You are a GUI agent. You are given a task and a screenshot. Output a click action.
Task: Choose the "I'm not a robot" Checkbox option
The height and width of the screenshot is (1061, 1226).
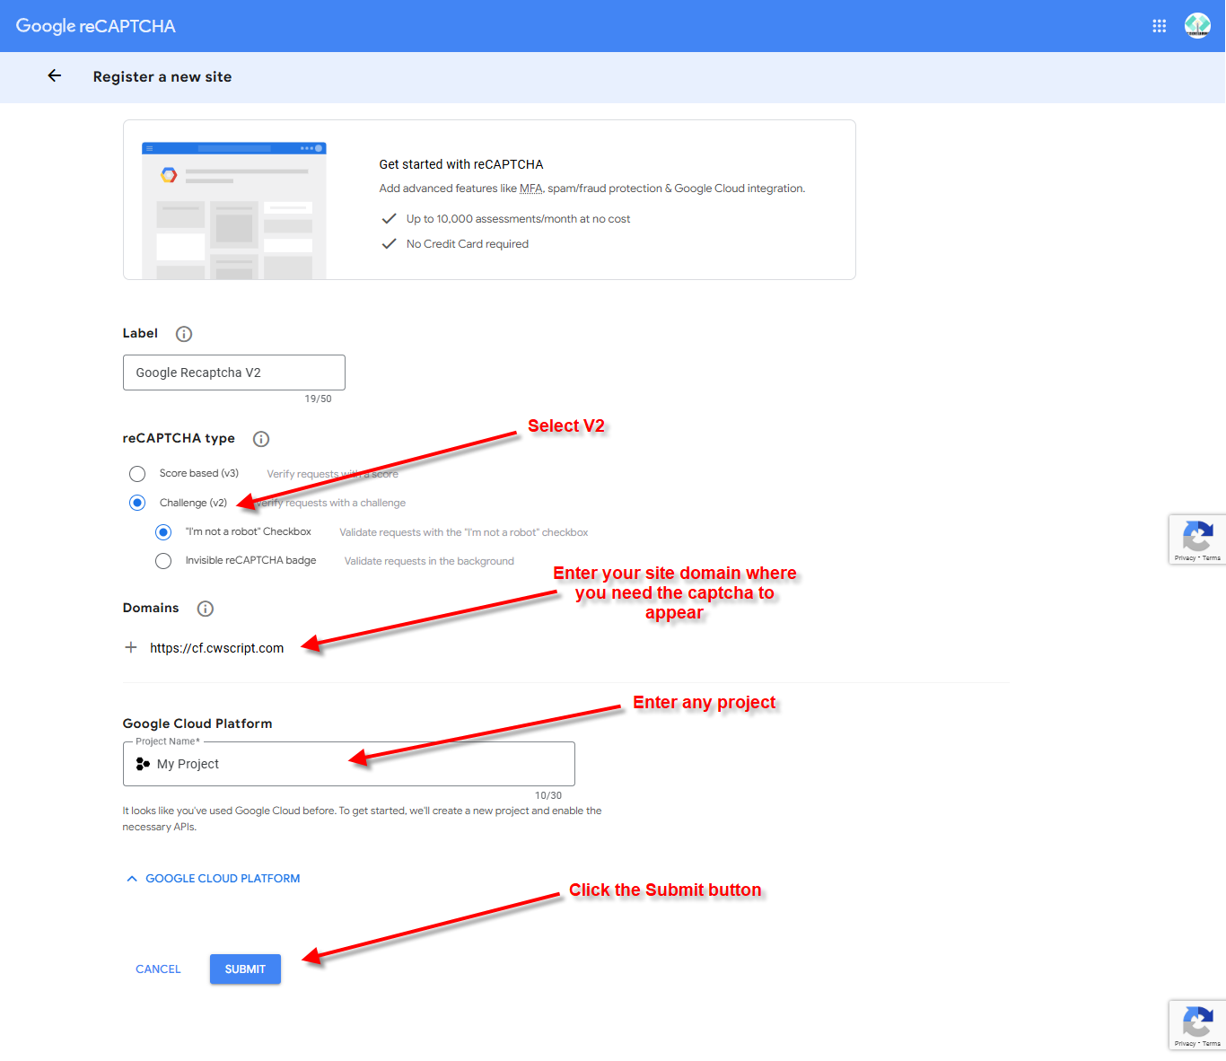(163, 532)
